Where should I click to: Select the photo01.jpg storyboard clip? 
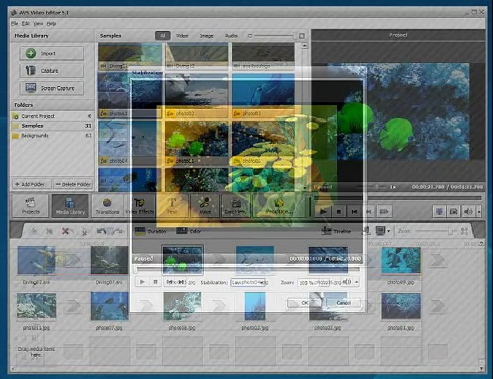tap(400, 306)
